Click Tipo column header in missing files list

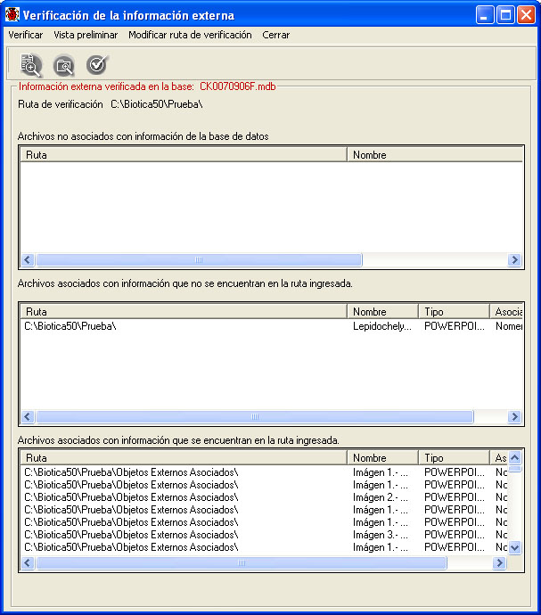(x=454, y=312)
